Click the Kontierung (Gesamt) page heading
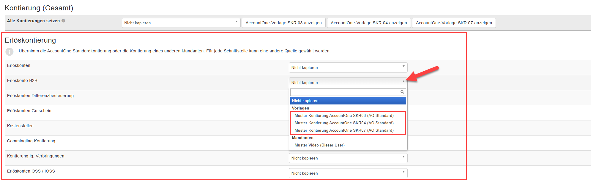Screen dimensions: 596x182 point(39,8)
